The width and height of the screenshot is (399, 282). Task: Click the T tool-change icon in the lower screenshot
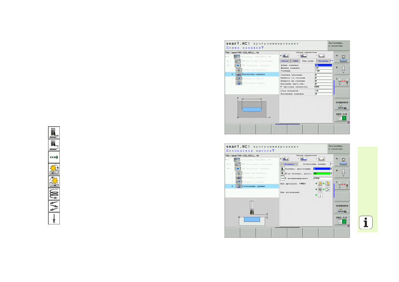coord(343,185)
